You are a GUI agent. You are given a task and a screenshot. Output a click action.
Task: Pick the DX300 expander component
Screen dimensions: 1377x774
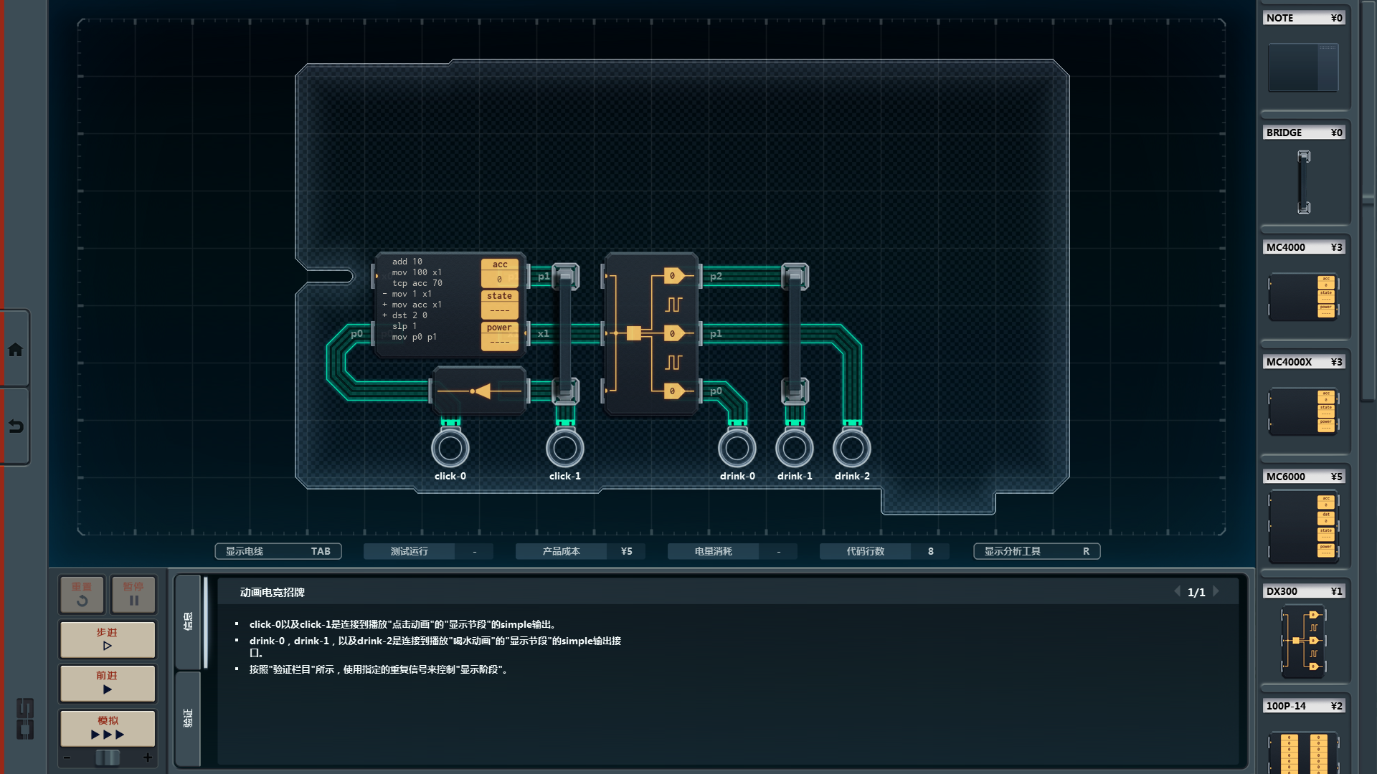(x=1303, y=641)
